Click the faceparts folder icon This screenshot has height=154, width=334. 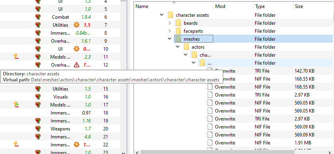(178, 31)
